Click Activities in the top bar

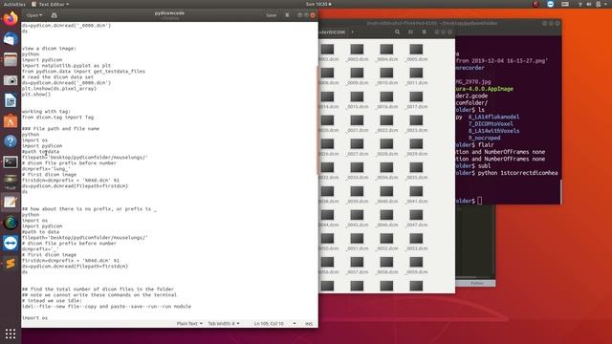coord(14,4)
